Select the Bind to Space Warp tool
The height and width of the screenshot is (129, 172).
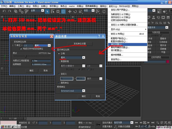point(26,11)
